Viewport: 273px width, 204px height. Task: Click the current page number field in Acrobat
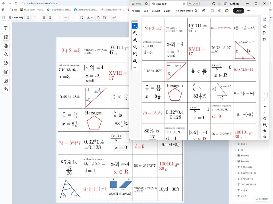[x=265, y=95]
